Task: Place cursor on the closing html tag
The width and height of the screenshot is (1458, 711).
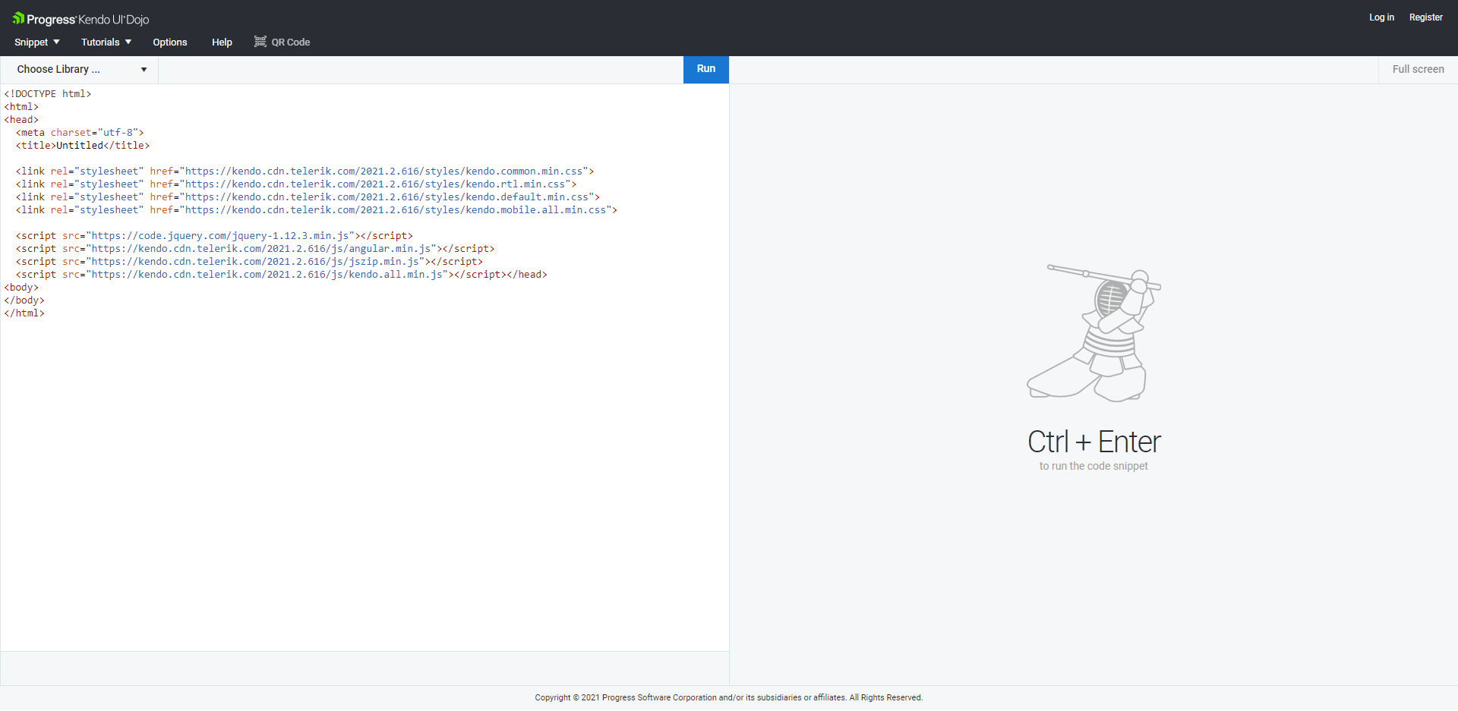Action: tap(24, 313)
